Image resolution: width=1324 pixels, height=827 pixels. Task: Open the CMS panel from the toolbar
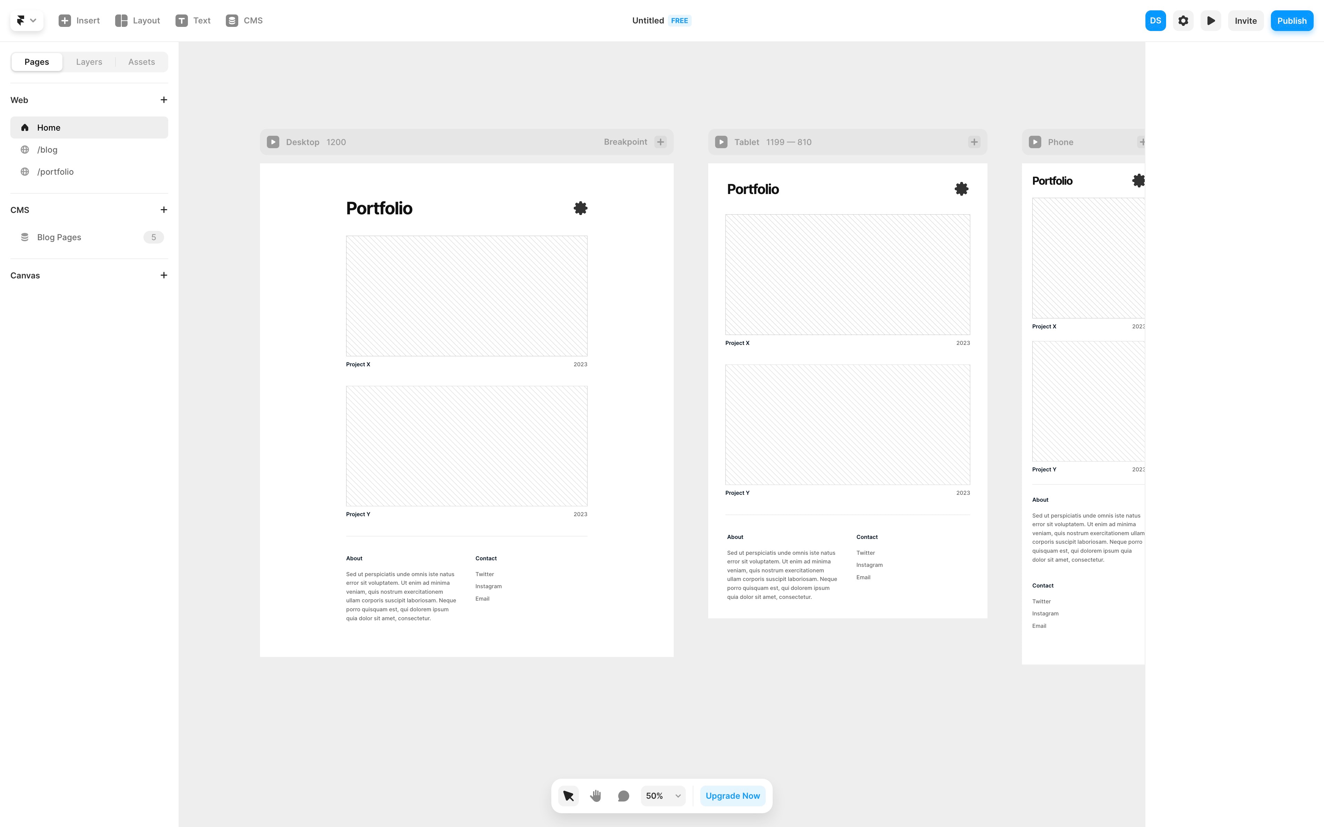[244, 20]
